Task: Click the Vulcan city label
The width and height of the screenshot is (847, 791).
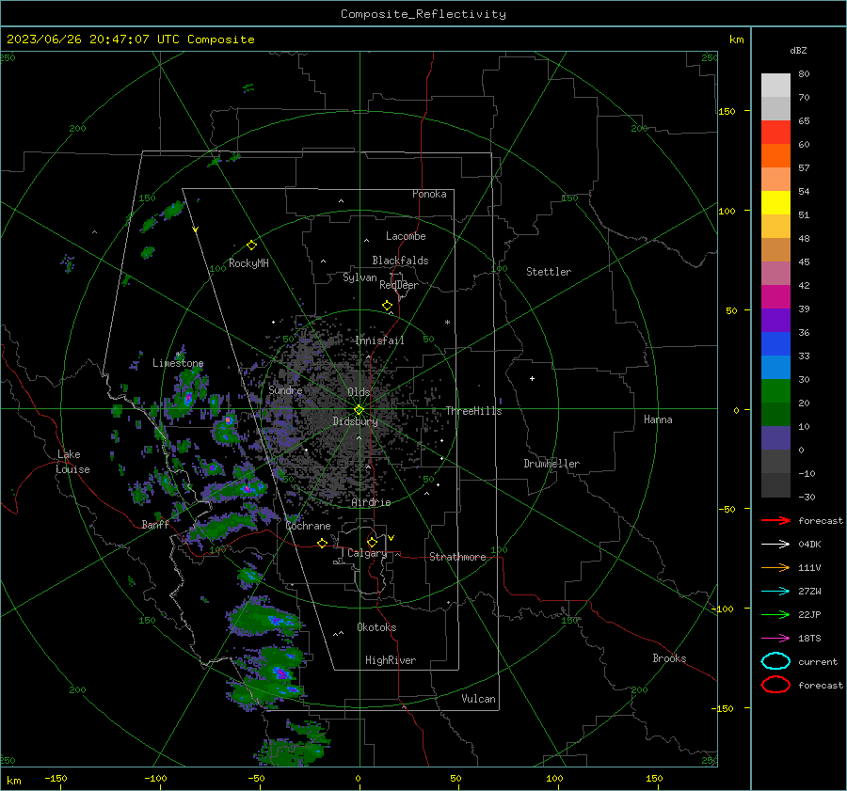Action: (478, 699)
